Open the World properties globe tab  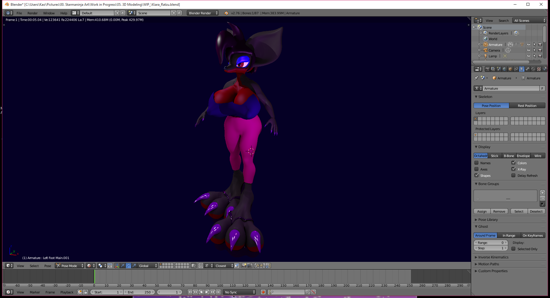pyautogui.click(x=504, y=69)
